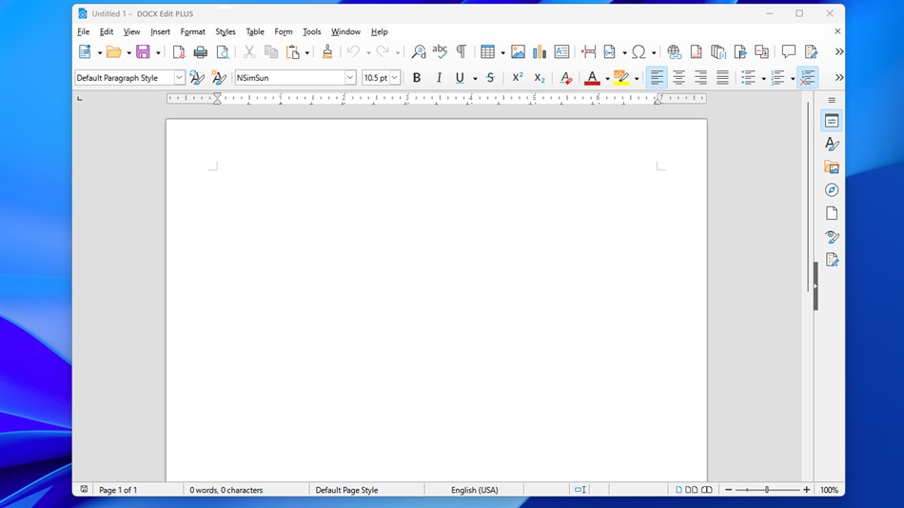Insert special character omega icon

[x=639, y=52]
